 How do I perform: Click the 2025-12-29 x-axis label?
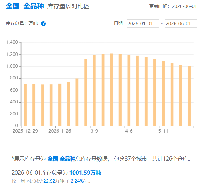click(x=25, y=131)
